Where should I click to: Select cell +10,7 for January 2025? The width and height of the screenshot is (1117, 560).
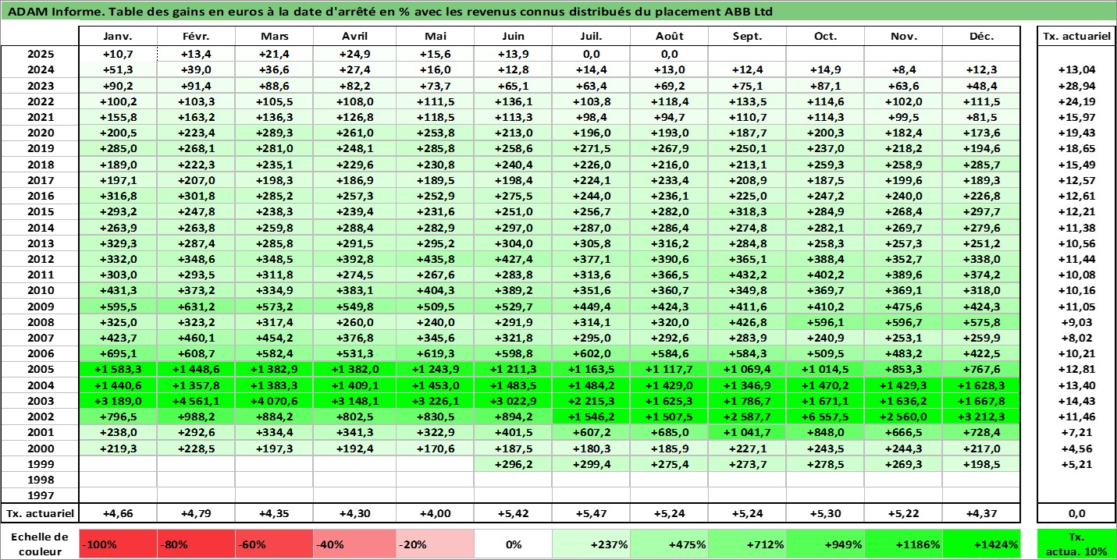tap(118, 54)
